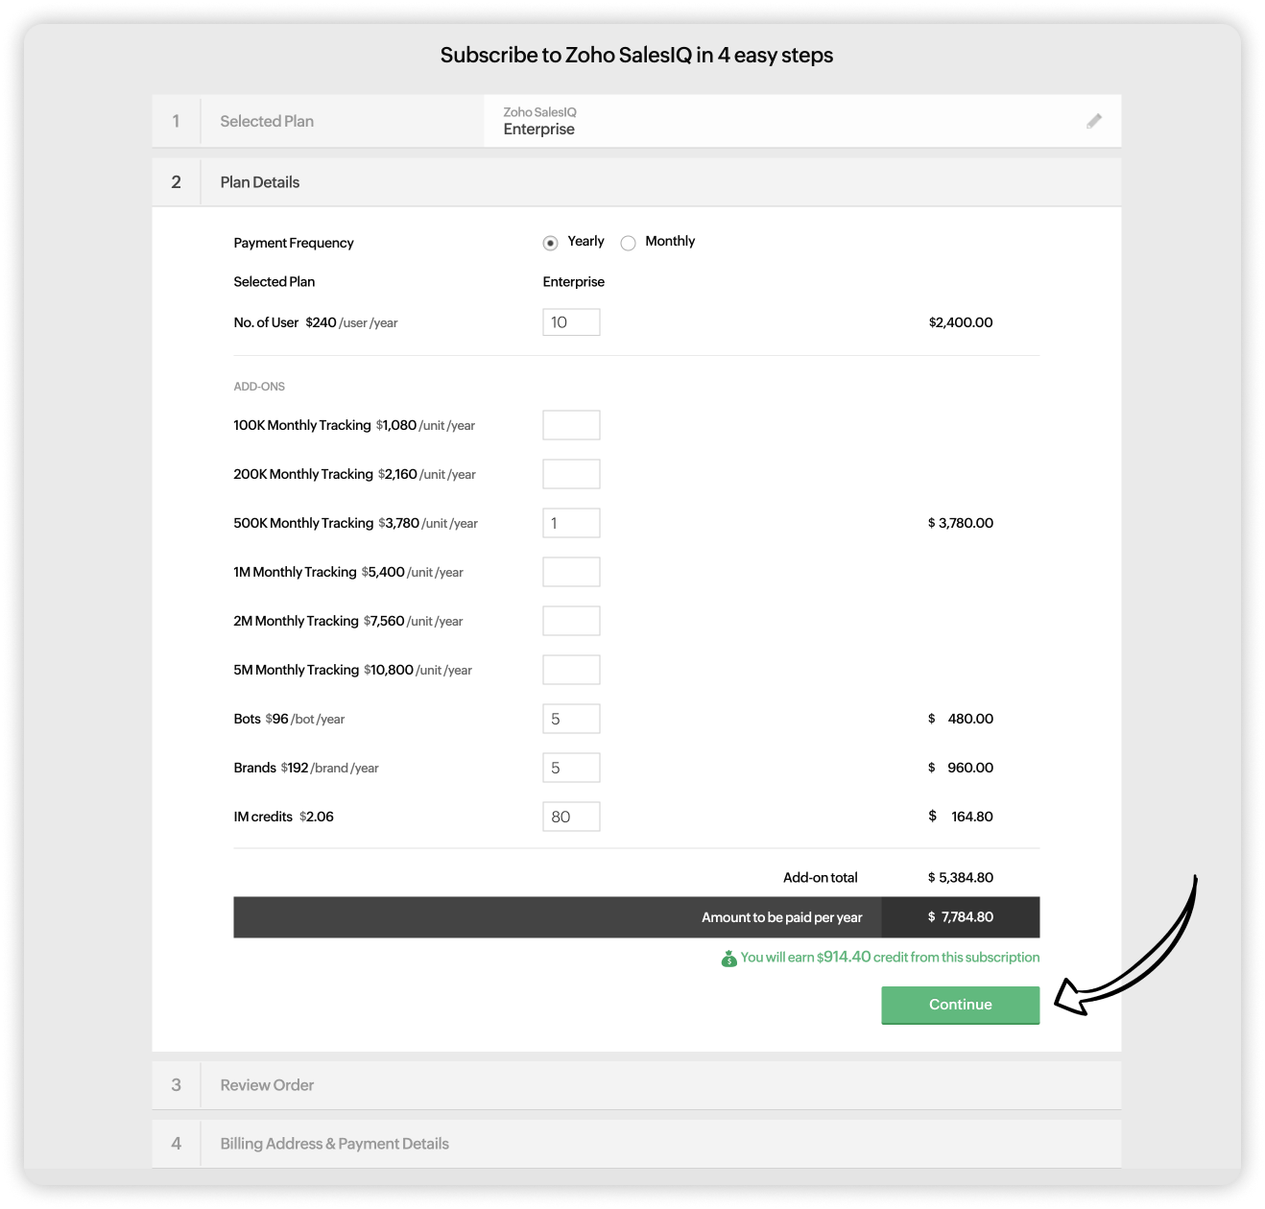Click the $914.40 credit earned message
The height and width of the screenshot is (1209, 1265).
(890, 958)
